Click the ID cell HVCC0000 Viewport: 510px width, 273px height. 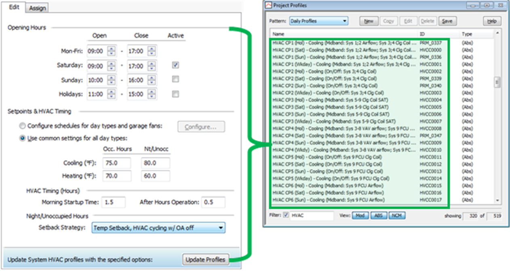pyautogui.click(x=430, y=50)
